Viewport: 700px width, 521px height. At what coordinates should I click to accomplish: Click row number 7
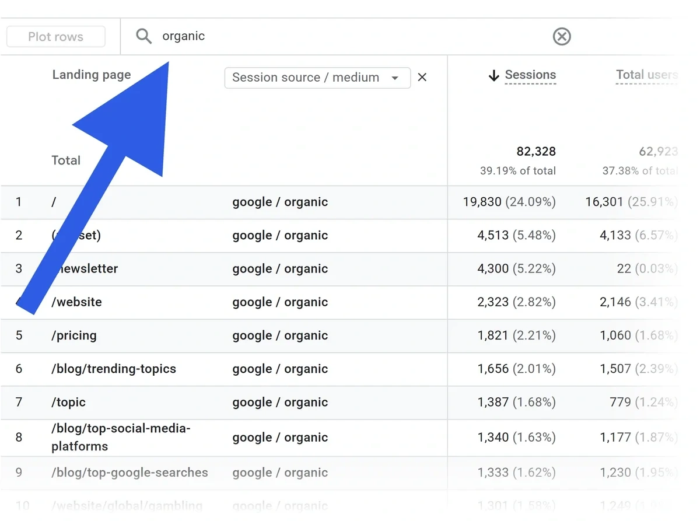tap(19, 402)
